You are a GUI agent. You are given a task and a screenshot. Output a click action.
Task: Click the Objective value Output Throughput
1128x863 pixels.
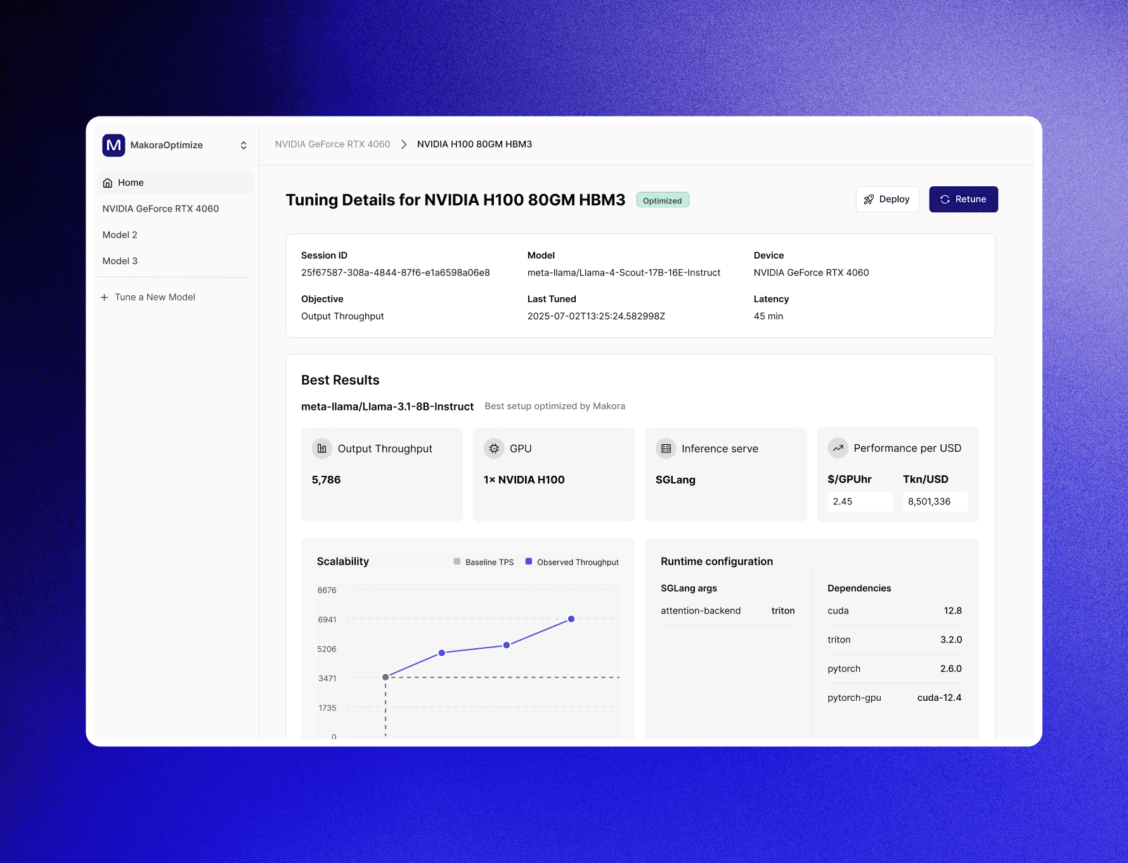[342, 316]
